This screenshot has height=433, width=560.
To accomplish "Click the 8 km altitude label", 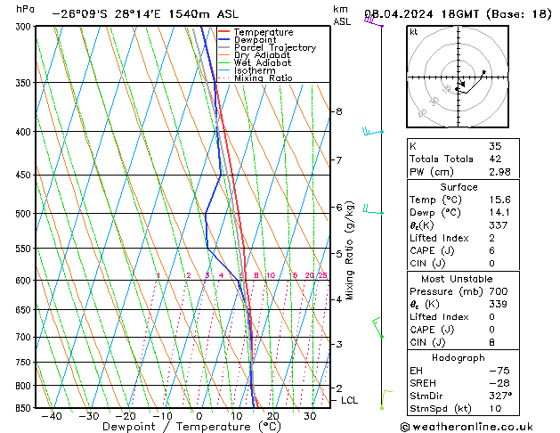I will coord(339,111).
